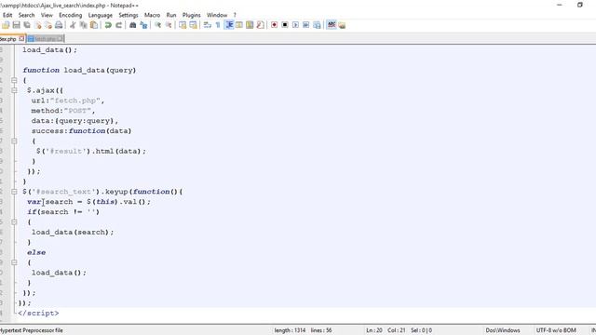596x335 pixels.
Task: Start macro recording with red dot icon
Action: (274, 25)
